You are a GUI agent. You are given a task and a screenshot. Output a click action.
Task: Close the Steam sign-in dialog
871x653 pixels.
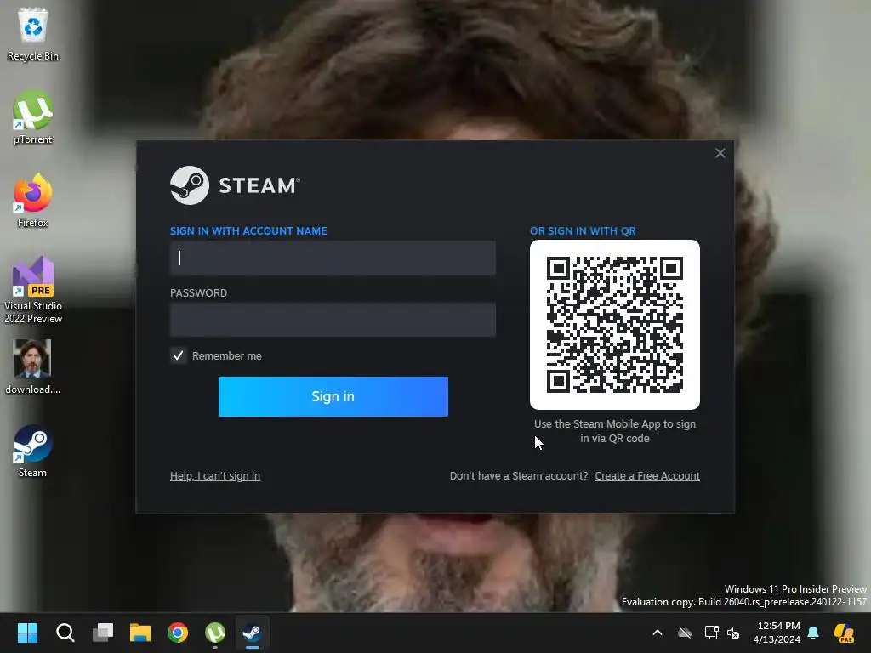tap(720, 153)
